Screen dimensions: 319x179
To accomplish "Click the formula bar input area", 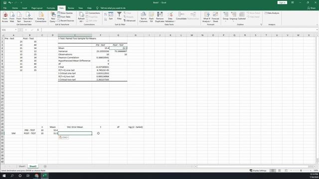I will tap(178, 30).
